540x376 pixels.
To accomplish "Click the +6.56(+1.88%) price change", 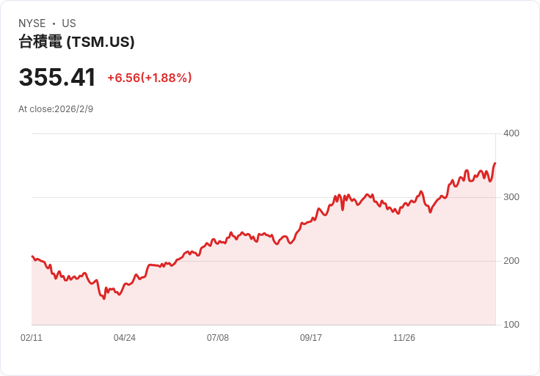I will (149, 78).
